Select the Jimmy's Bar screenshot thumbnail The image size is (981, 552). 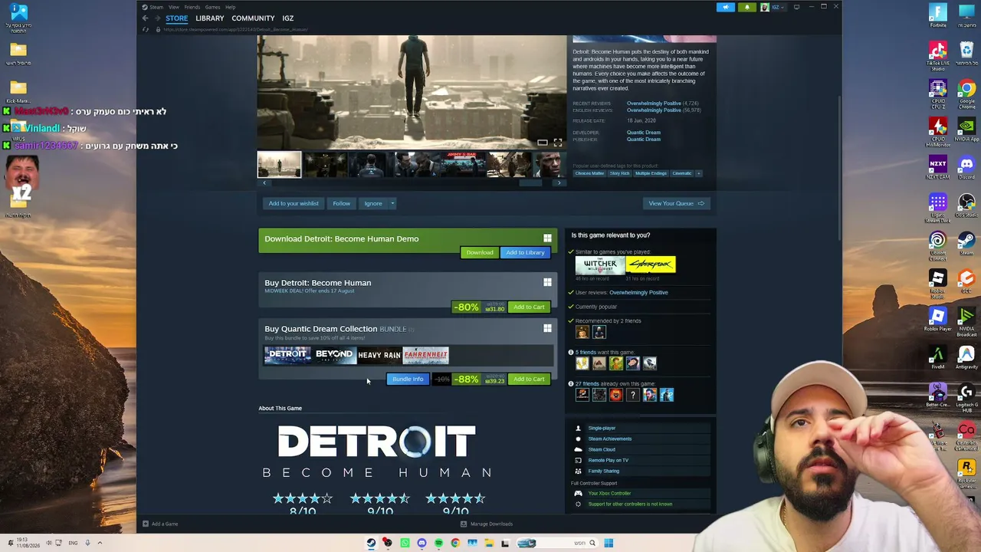[461, 164]
